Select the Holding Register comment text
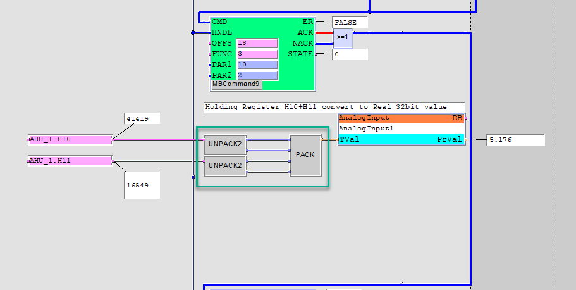Screen dimensions: 576x290 click(334, 107)
